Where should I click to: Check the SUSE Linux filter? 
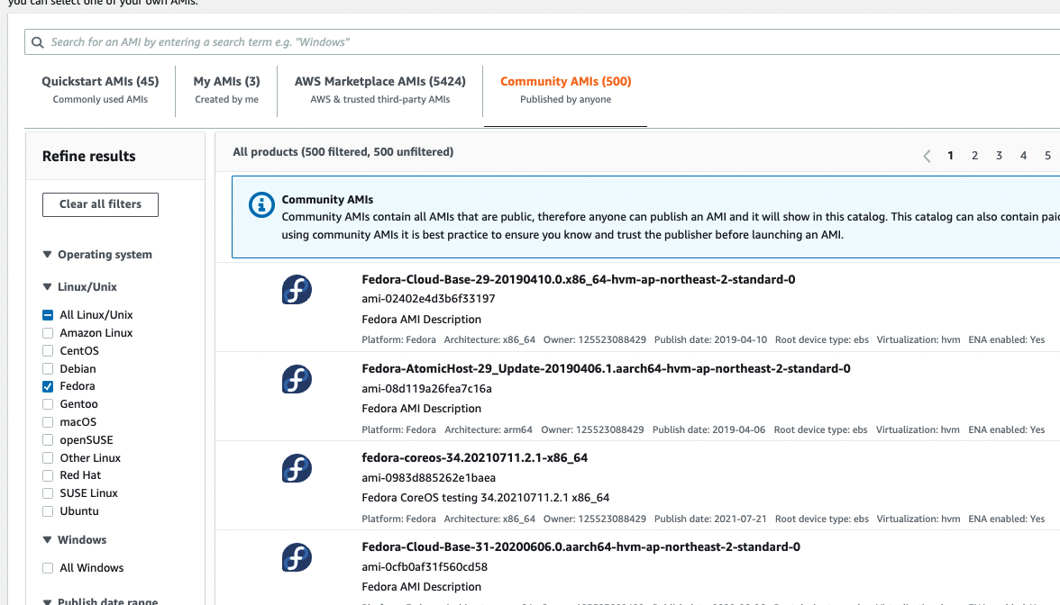tap(47, 493)
